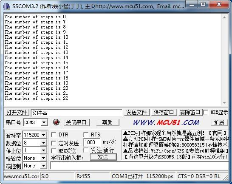Image resolution: width=232 pixels, height=184 pixels.
Task: Click the 1000 ms interval input field
Action: 92,142
